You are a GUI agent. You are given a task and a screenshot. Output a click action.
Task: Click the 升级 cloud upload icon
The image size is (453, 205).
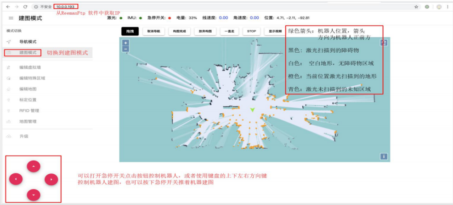[x=9, y=136]
